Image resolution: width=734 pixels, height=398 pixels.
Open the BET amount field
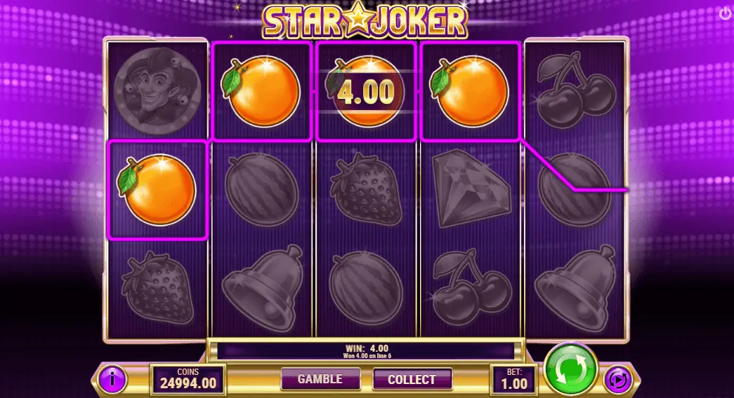click(x=514, y=379)
